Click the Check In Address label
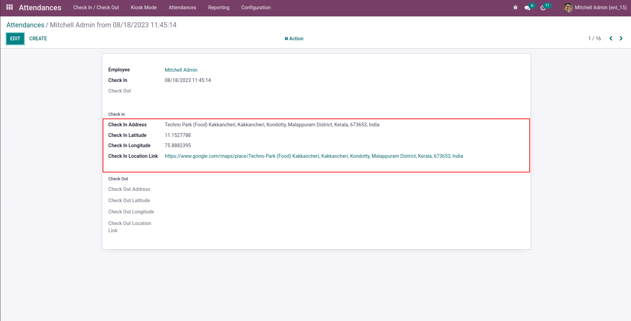 (x=128, y=125)
